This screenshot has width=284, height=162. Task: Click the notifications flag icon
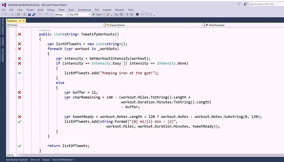pyautogui.click(x=239, y=4)
